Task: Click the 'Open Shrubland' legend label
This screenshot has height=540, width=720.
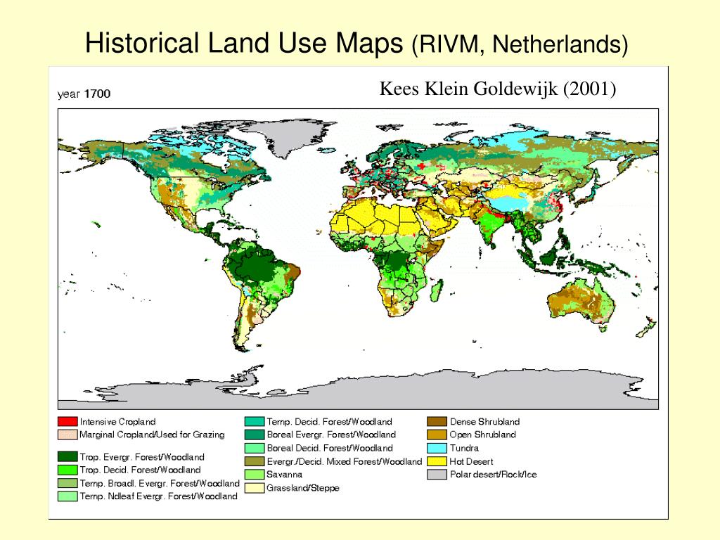Action: pyautogui.click(x=482, y=435)
